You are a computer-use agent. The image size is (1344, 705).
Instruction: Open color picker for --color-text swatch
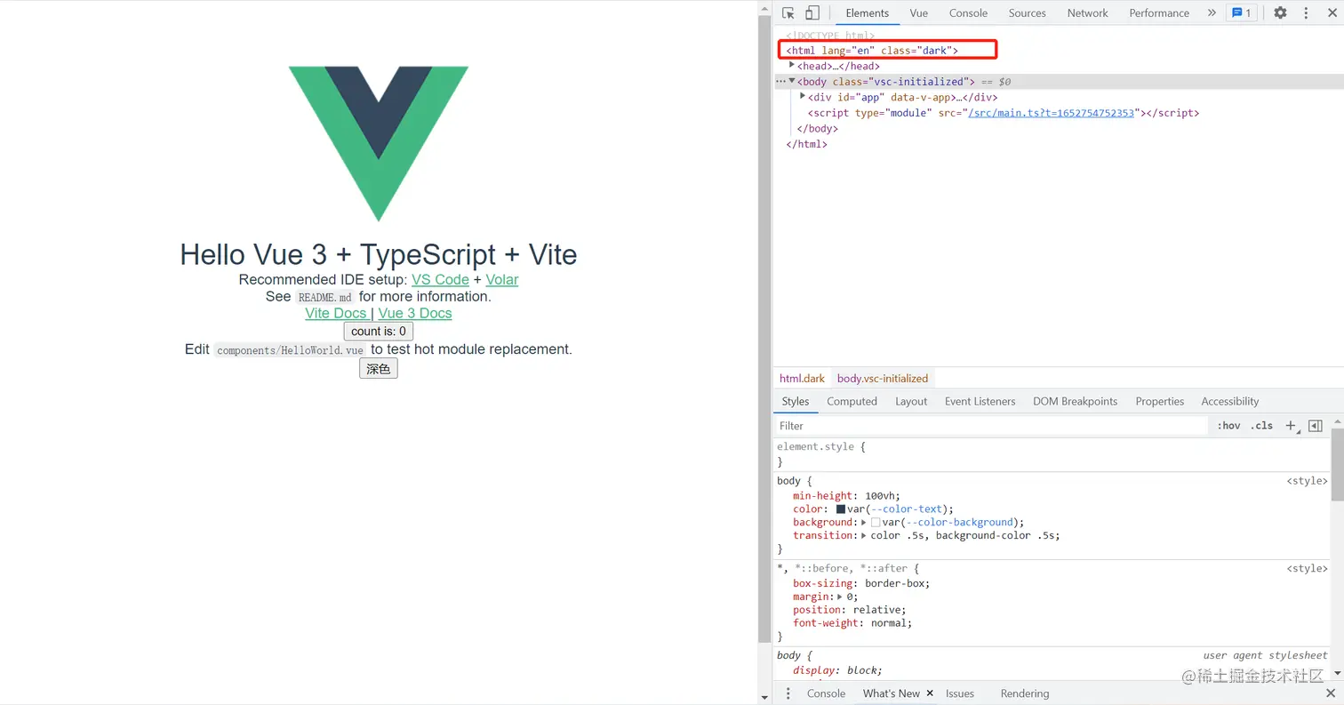(841, 509)
